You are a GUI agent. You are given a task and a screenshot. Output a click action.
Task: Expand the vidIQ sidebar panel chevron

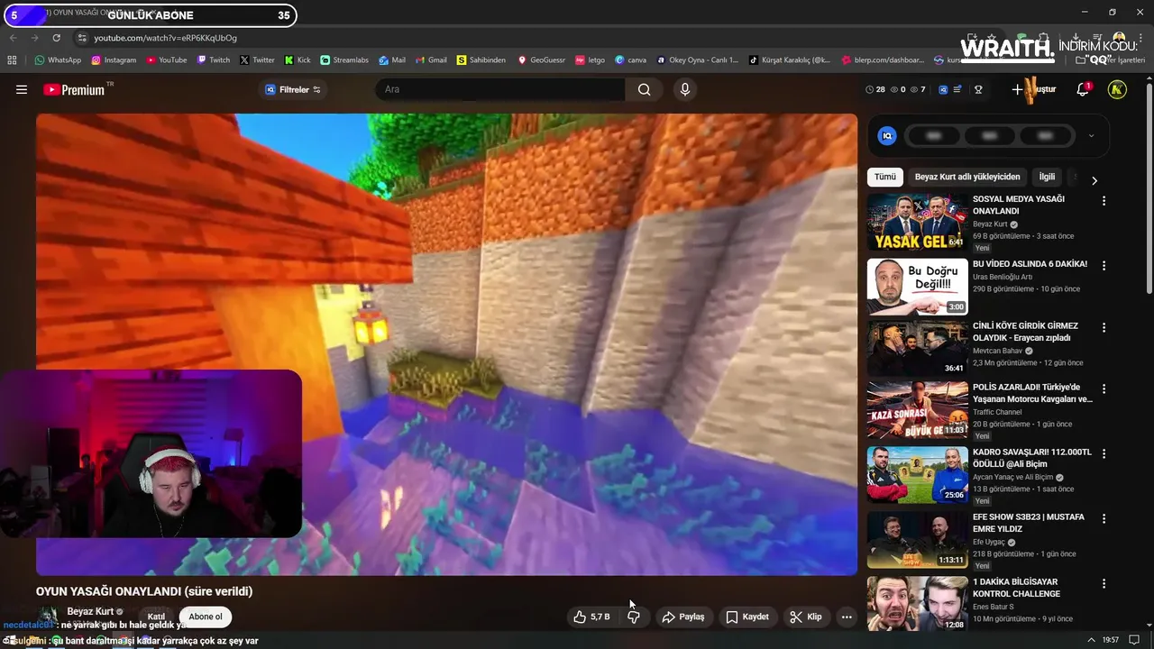(x=1091, y=136)
